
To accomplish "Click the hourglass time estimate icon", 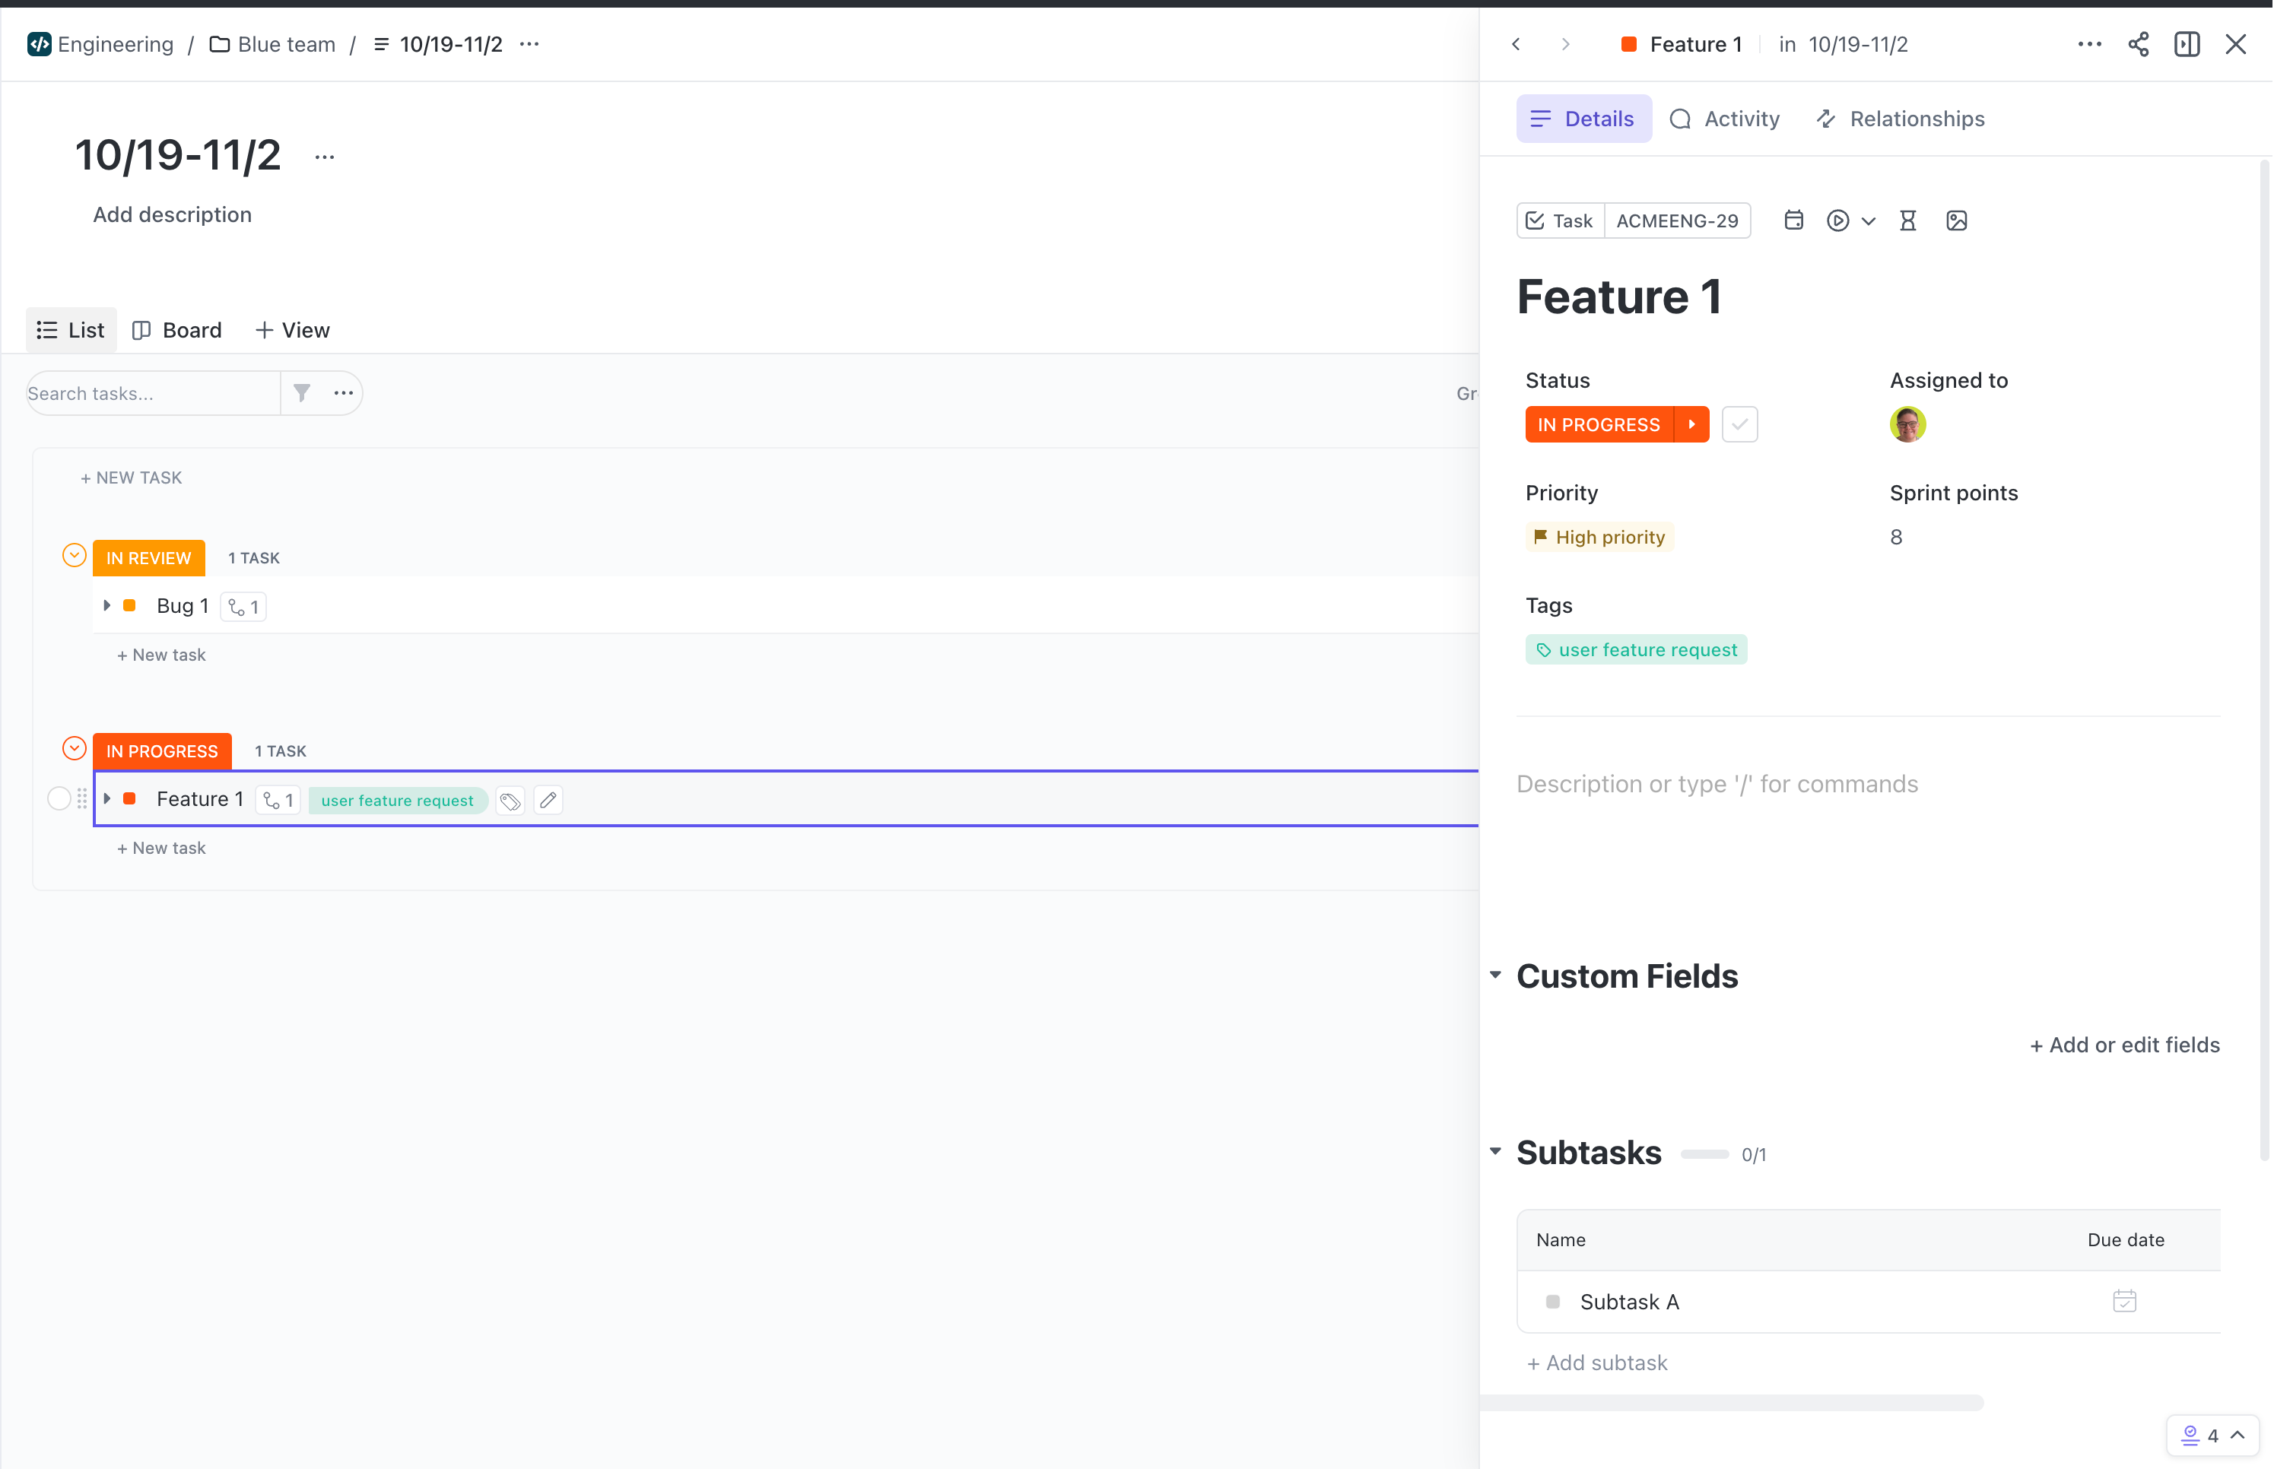I will [1909, 221].
